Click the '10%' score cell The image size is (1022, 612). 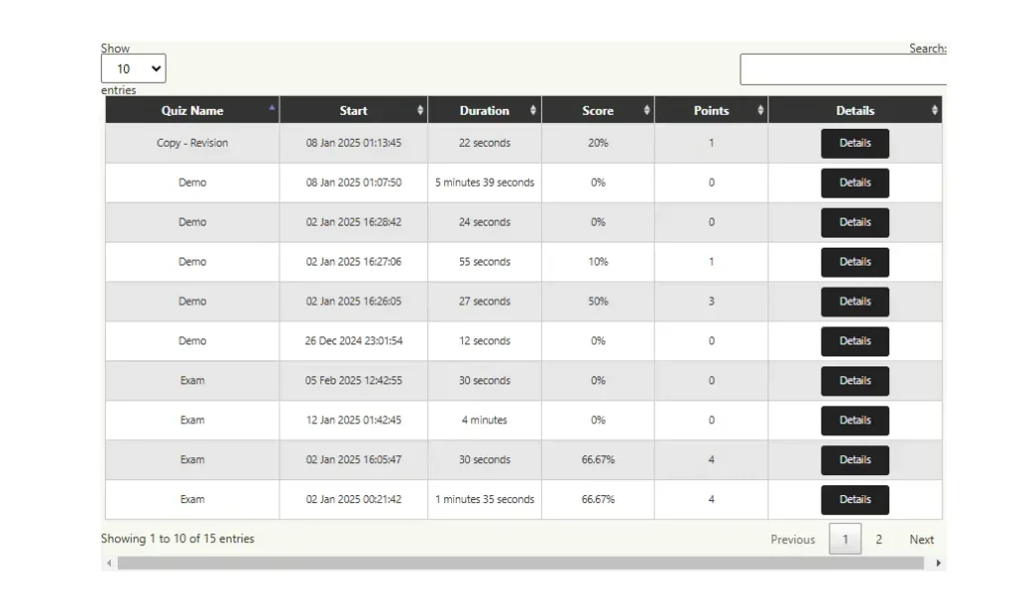pyautogui.click(x=598, y=262)
